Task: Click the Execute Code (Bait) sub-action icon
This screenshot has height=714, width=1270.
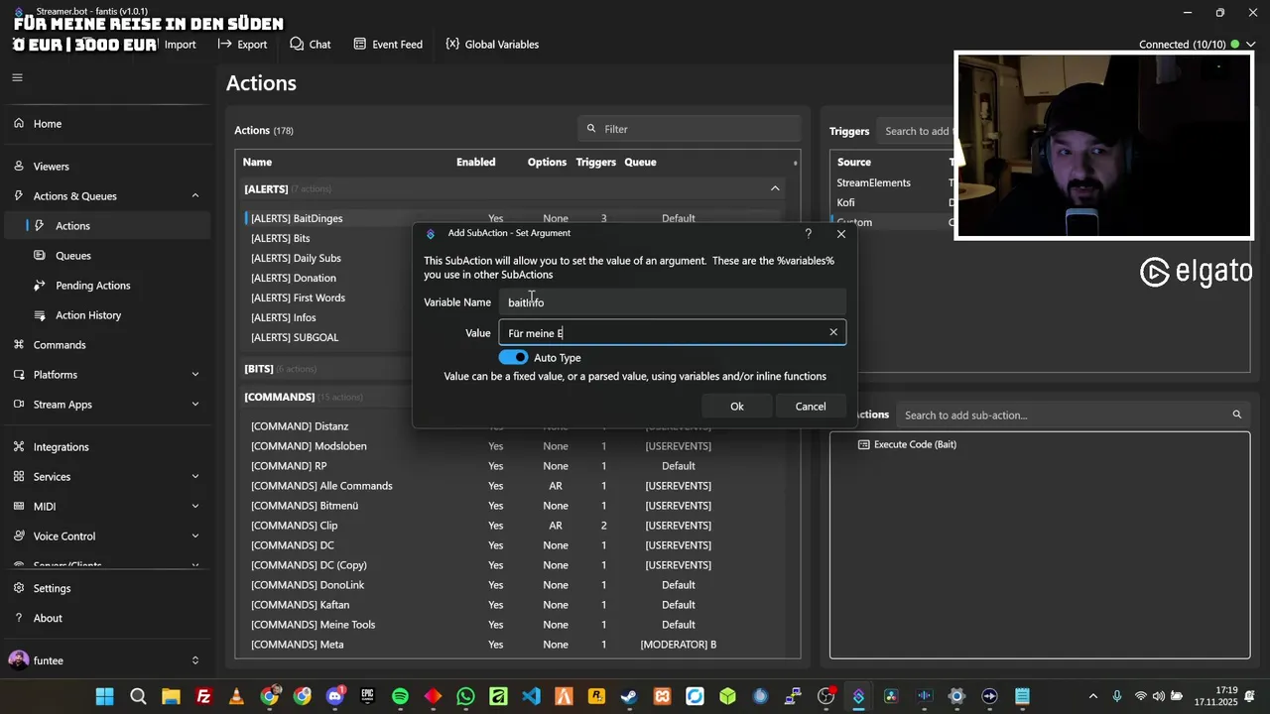Action: click(863, 445)
